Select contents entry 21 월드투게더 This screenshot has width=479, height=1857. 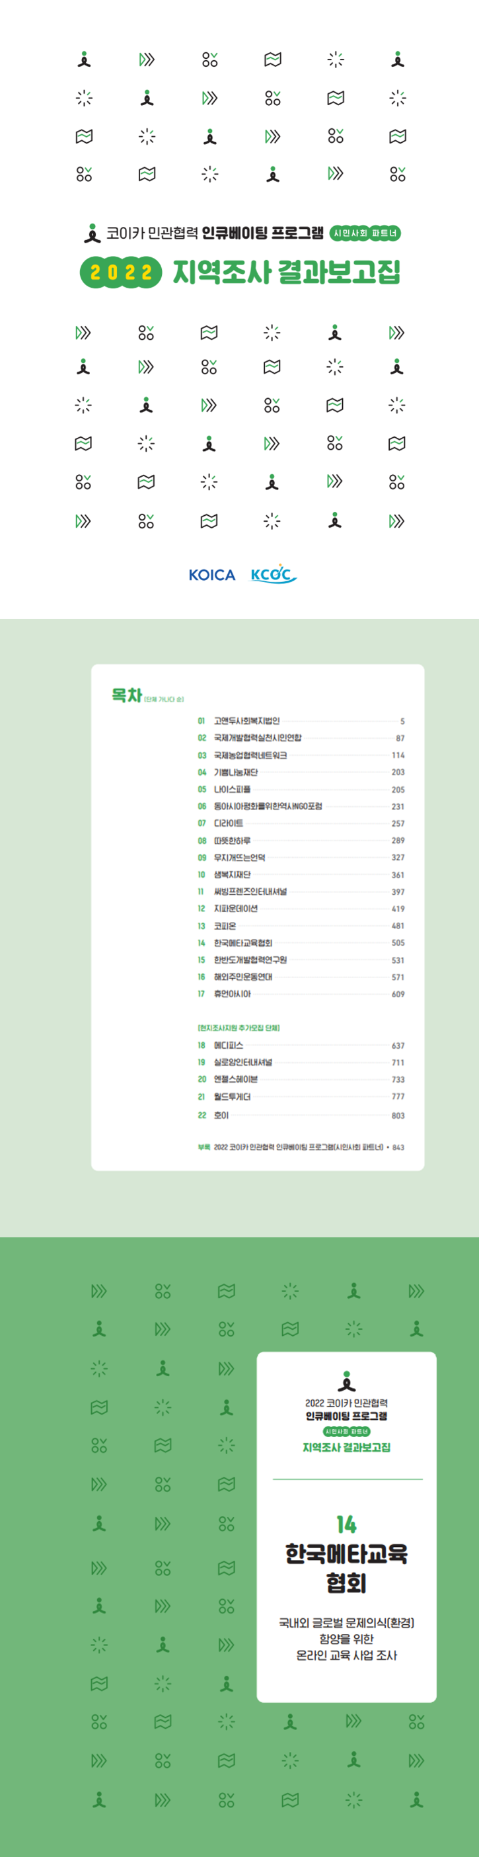[x=301, y=1096]
